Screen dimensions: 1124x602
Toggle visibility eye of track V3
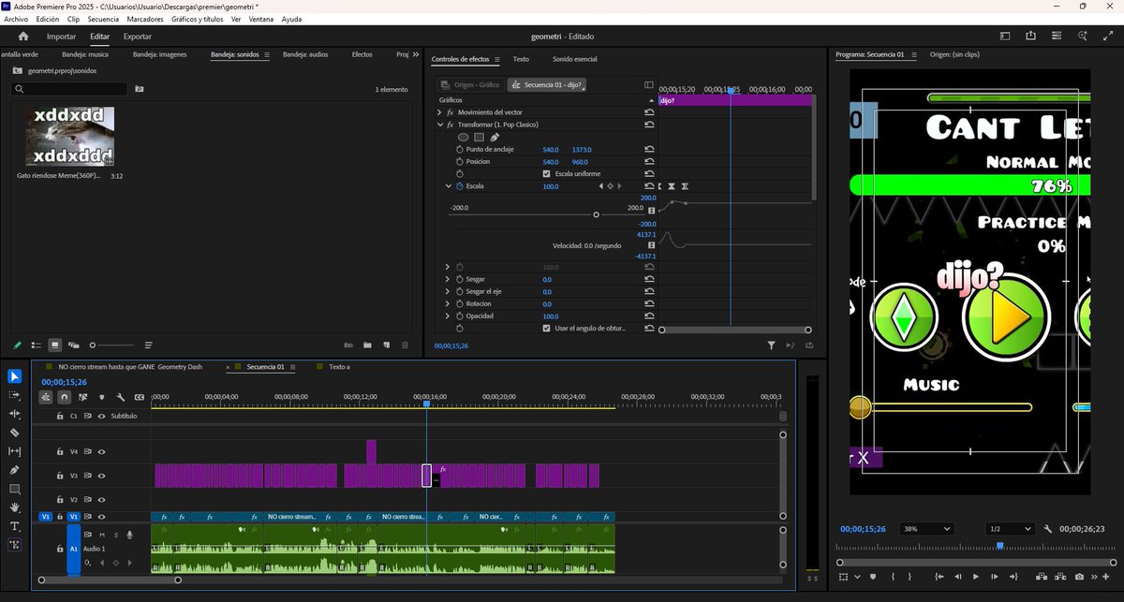pyautogui.click(x=101, y=476)
